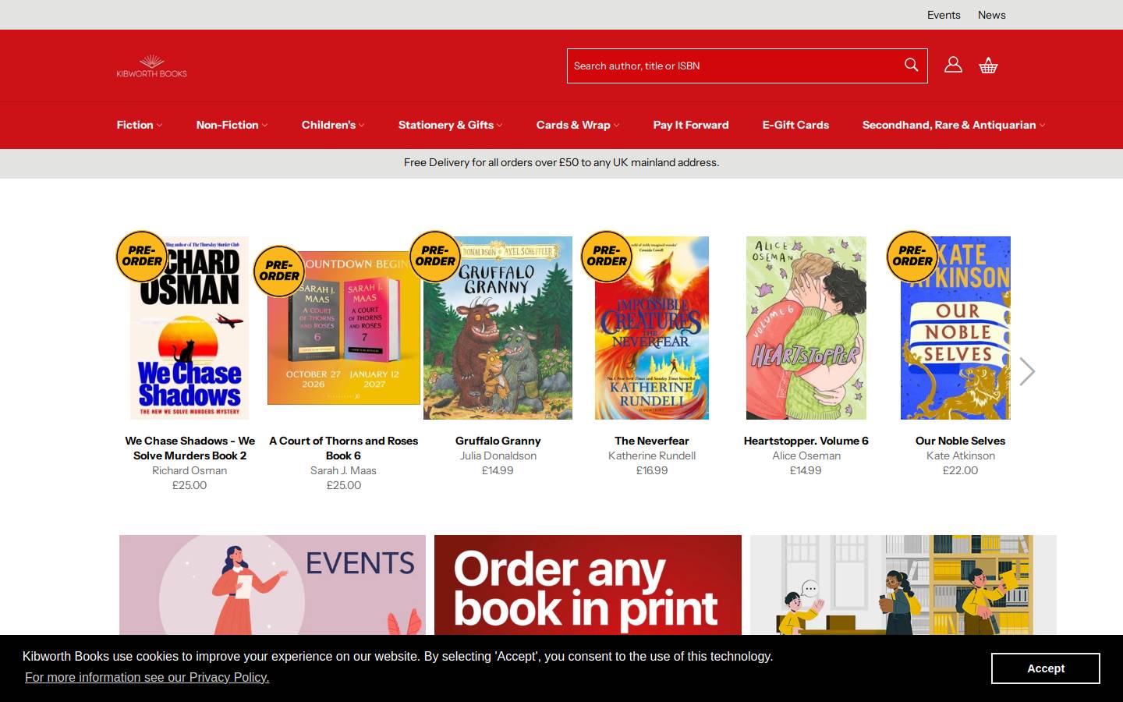Expand the Non-Fiction menu chevron
This screenshot has width=1123, height=702.
coord(264,126)
